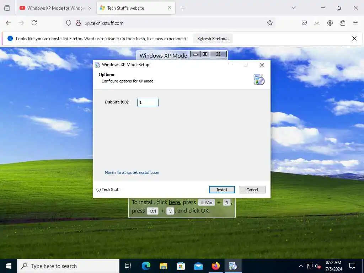Show hidden system tray icons
Viewport: 364px width, 273px height.
[x=301, y=266]
